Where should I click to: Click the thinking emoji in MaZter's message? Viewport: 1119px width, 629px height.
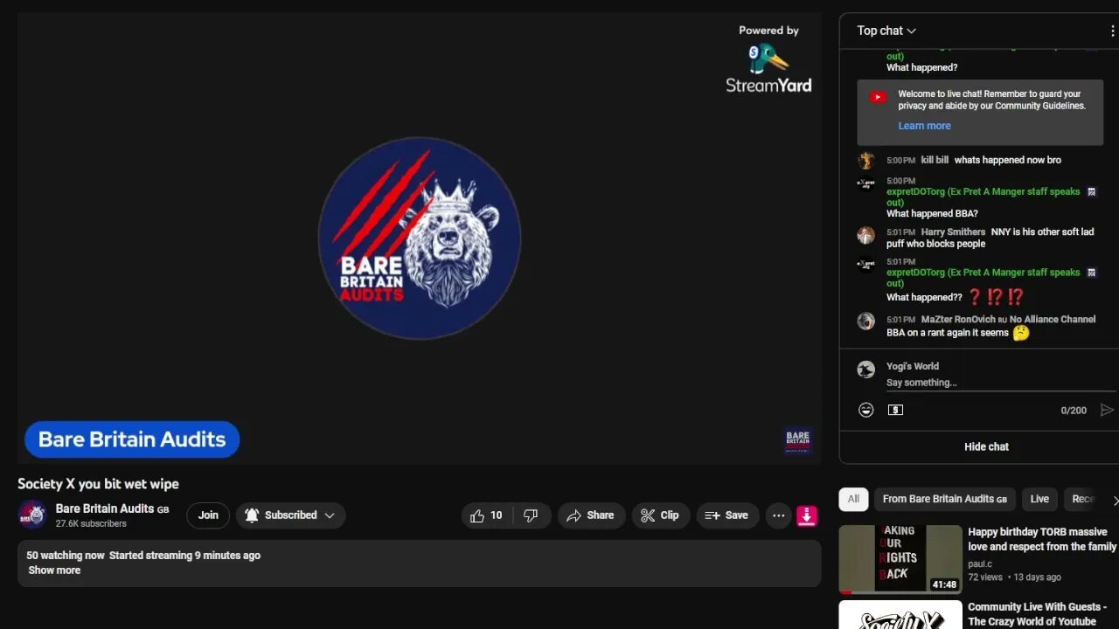tap(1021, 333)
